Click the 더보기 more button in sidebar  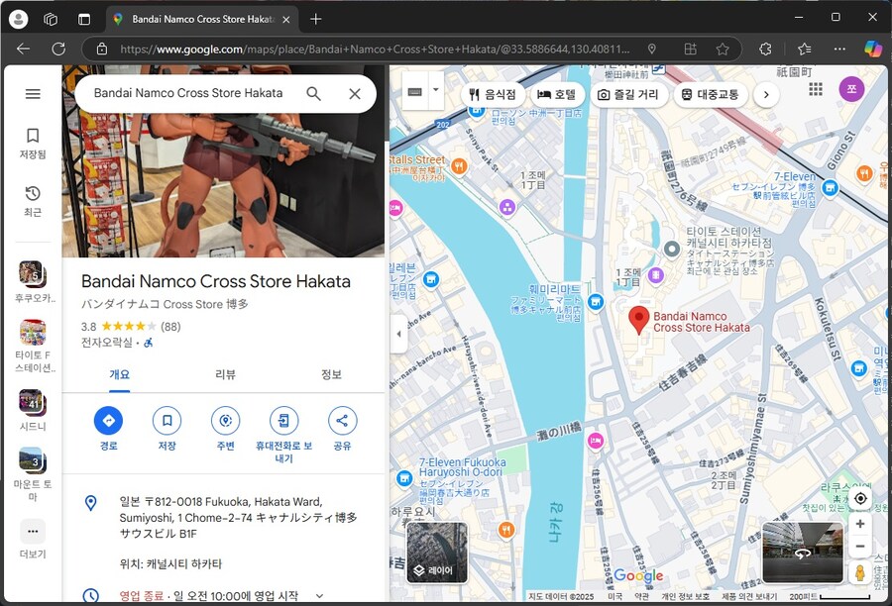point(33,539)
